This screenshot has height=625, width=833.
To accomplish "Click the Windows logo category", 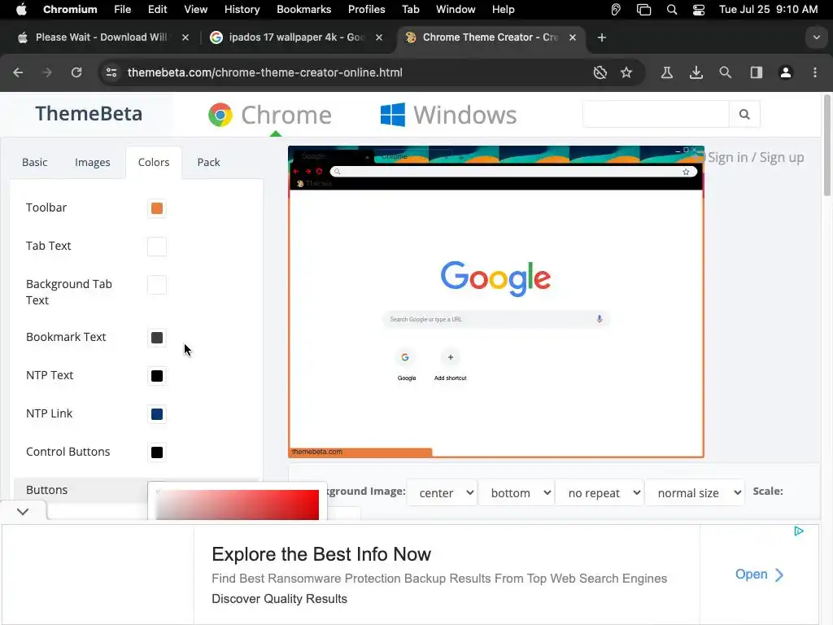I will (448, 115).
